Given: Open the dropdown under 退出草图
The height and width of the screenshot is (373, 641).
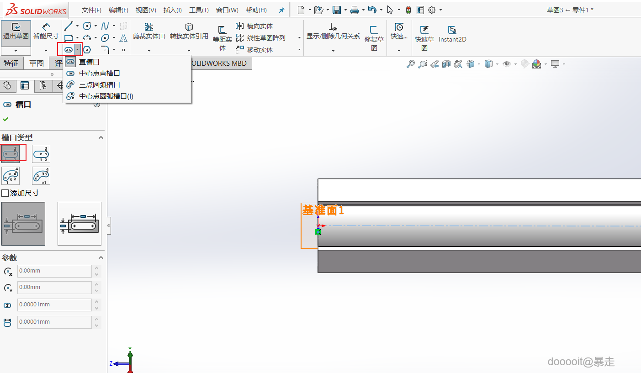Looking at the screenshot, I should click(x=16, y=51).
